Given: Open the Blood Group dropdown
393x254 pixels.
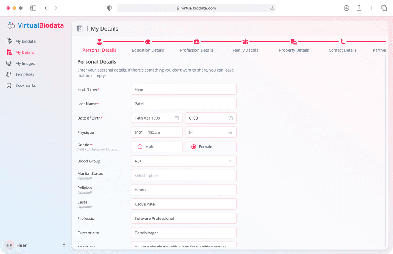Looking at the screenshot, I should click(x=183, y=161).
